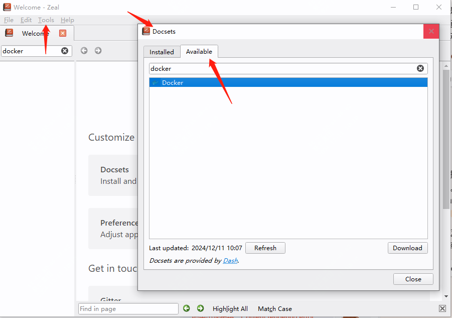Open the Dash link

[x=230, y=261]
